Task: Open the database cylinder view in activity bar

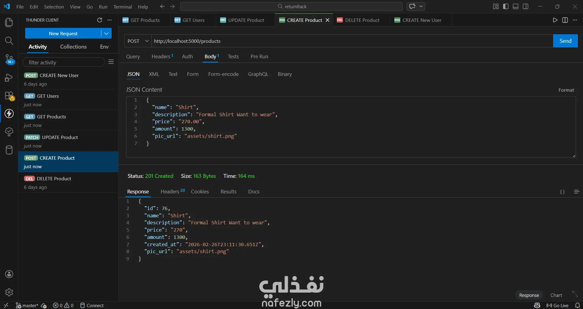Action: coord(9,150)
